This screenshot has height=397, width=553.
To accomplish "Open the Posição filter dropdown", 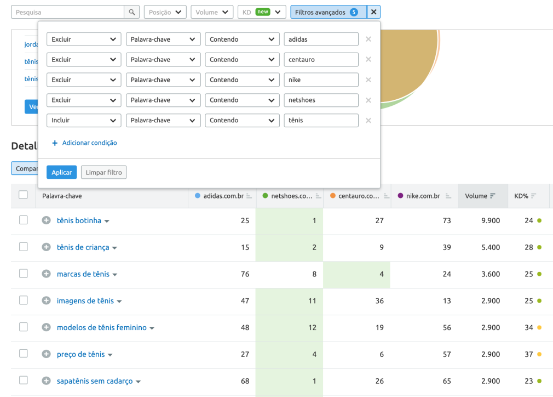I will click(x=165, y=12).
